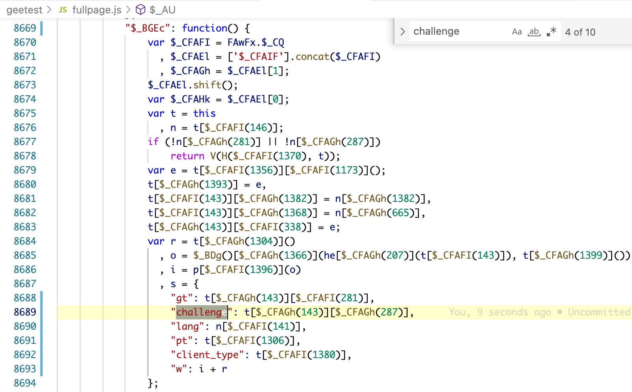The width and height of the screenshot is (632, 392).
Task: Expand the replace field chevron
Action: [x=402, y=32]
